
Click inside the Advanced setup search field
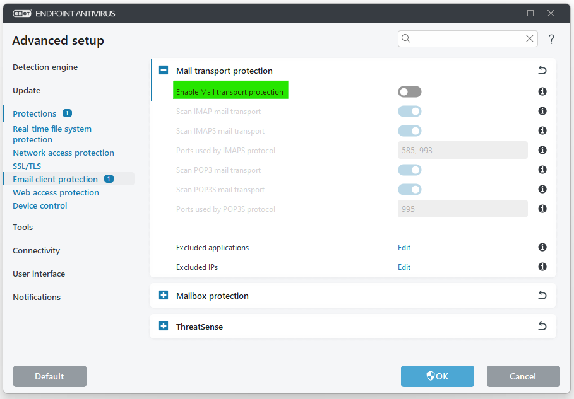467,38
